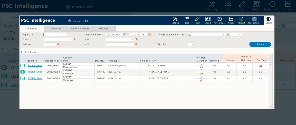Screen dimensions: 296x125
Task: Click the mail icon for report 21KJ0019006
Action: coord(23,79)
